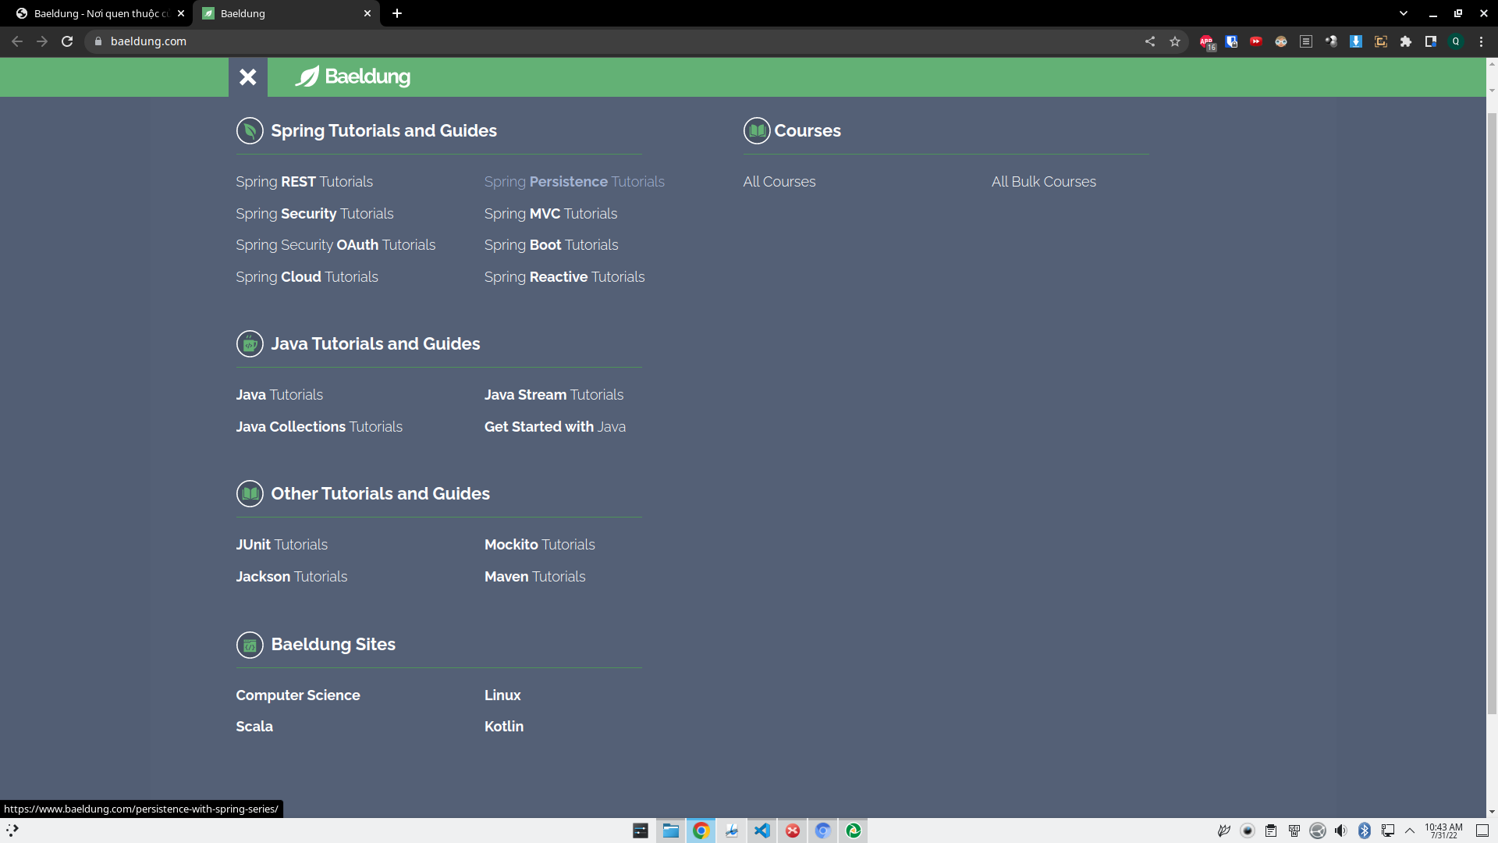Screen dimensions: 1498x843
Task: Click the Baeldung logo in the header
Action: (x=353, y=76)
